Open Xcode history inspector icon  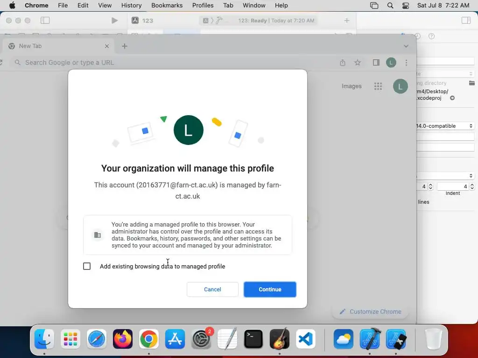click(x=418, y=36)
